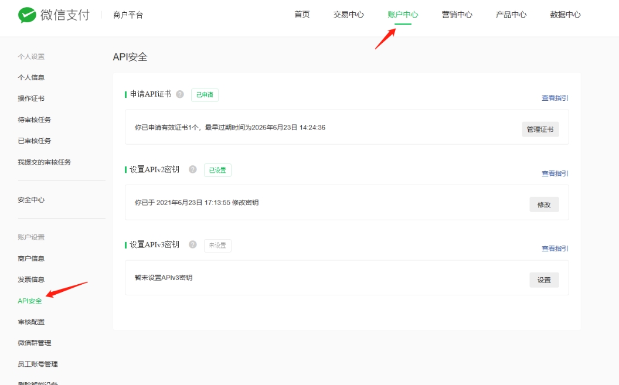Click the 管理证书 button
Viewport: 619px width, 385px height.
tap(540, 129)
